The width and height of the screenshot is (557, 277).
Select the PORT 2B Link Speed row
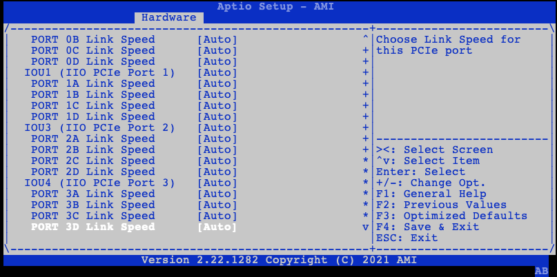(x=134, y=150)
